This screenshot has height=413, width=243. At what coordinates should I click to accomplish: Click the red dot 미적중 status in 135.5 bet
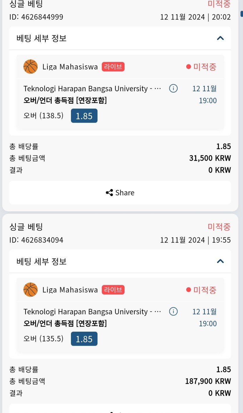click(x=201, y=290)
